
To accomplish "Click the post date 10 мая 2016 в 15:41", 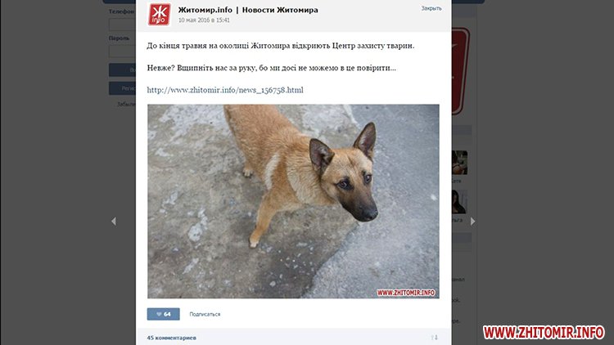I will [x=204, y=20].
